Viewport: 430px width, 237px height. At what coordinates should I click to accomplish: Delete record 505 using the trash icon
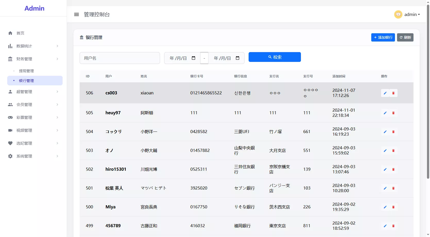click(393, 113)
